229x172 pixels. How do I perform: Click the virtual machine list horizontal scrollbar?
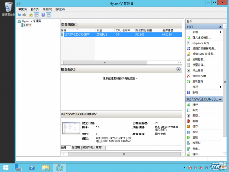[105, 63]
